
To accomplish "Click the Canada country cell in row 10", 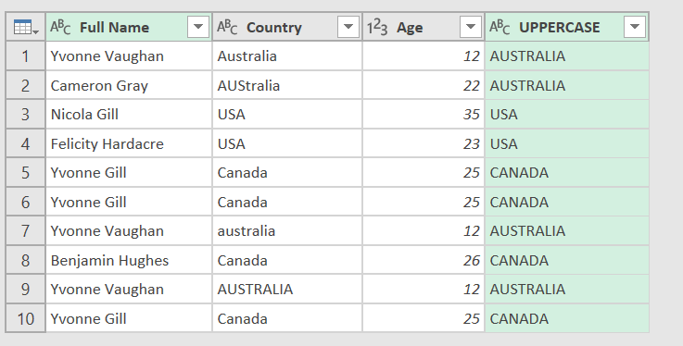I will [x=287, y=318].
